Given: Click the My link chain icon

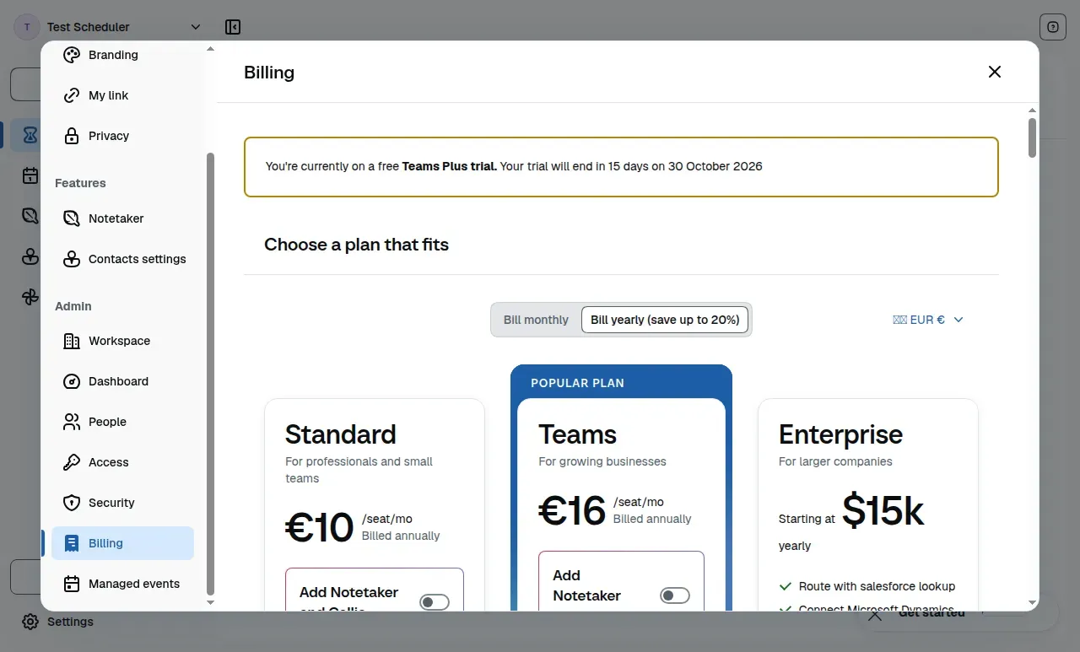Looking at the screenshot, I should pyautogui.click(x=72, y=95).
